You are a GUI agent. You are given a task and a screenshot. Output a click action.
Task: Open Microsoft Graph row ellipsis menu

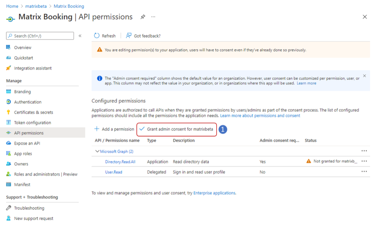364,151
